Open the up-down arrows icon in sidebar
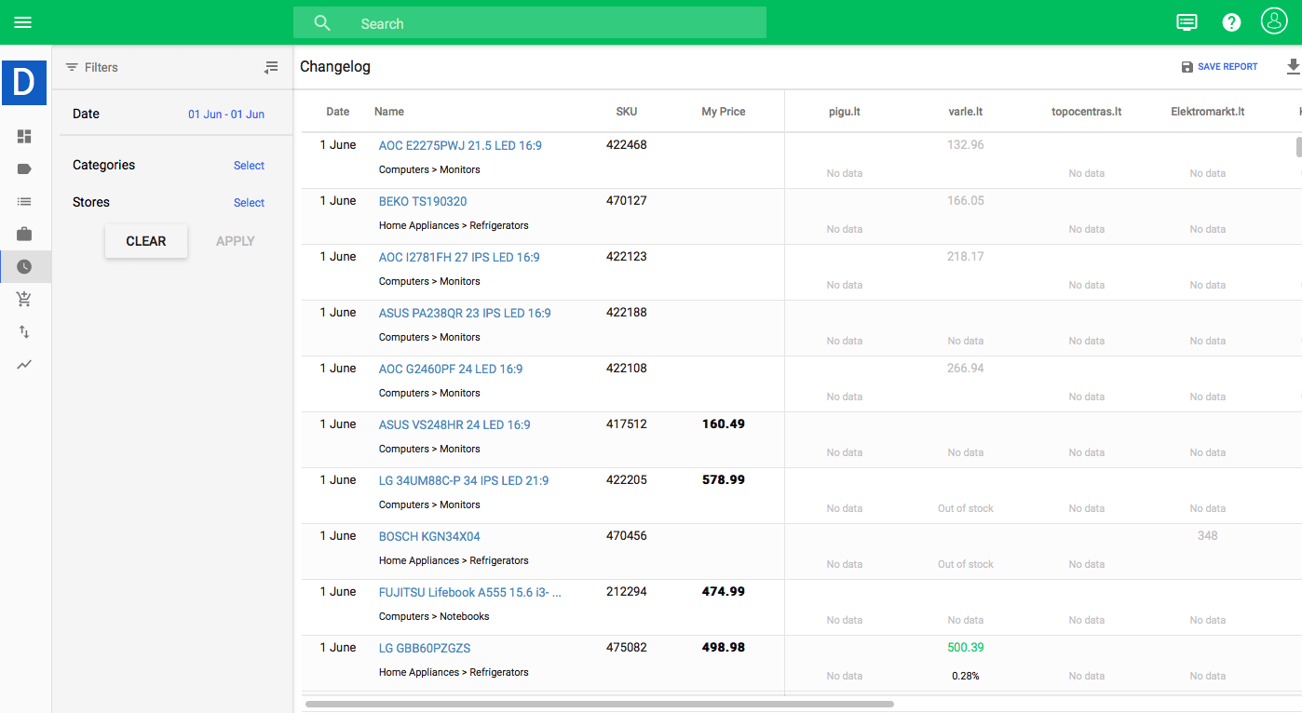The image size is (1302, 713). pyautogui.click(x=24, y=331)
